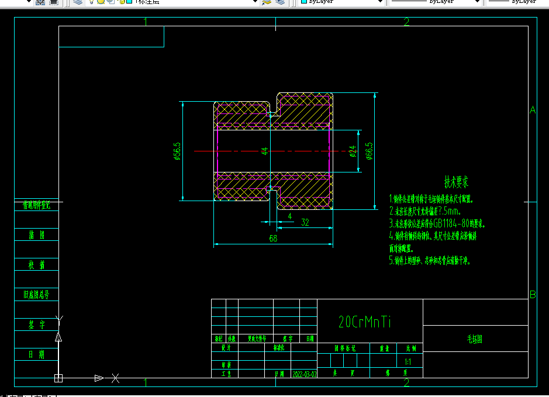Click the 审核 row label

pyautogui.click(x=226, y=365)
